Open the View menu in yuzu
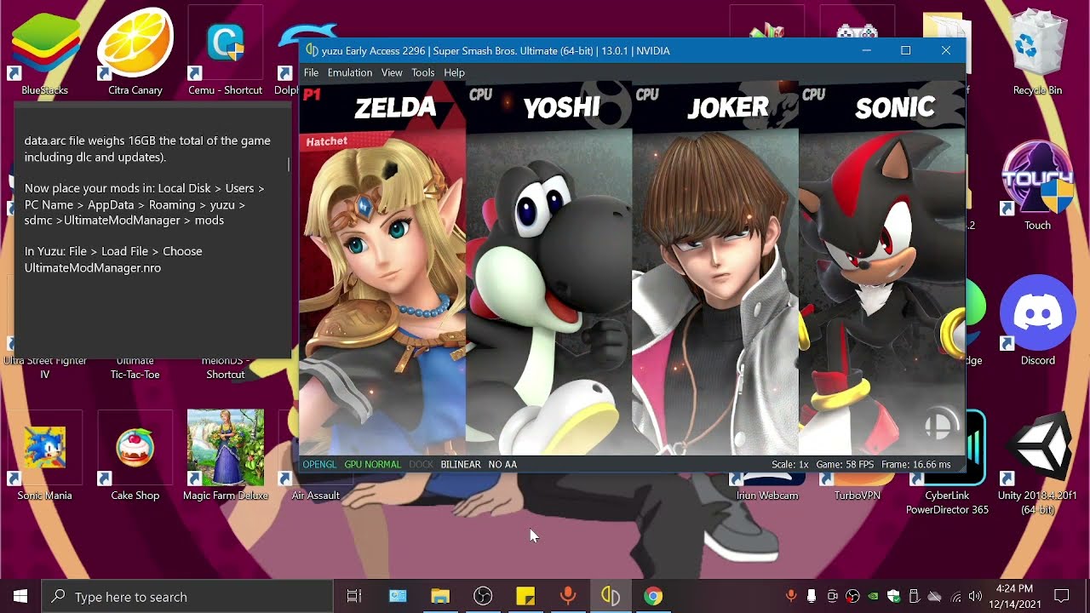The image size is (1090, 613). click(x=392, y=73)
